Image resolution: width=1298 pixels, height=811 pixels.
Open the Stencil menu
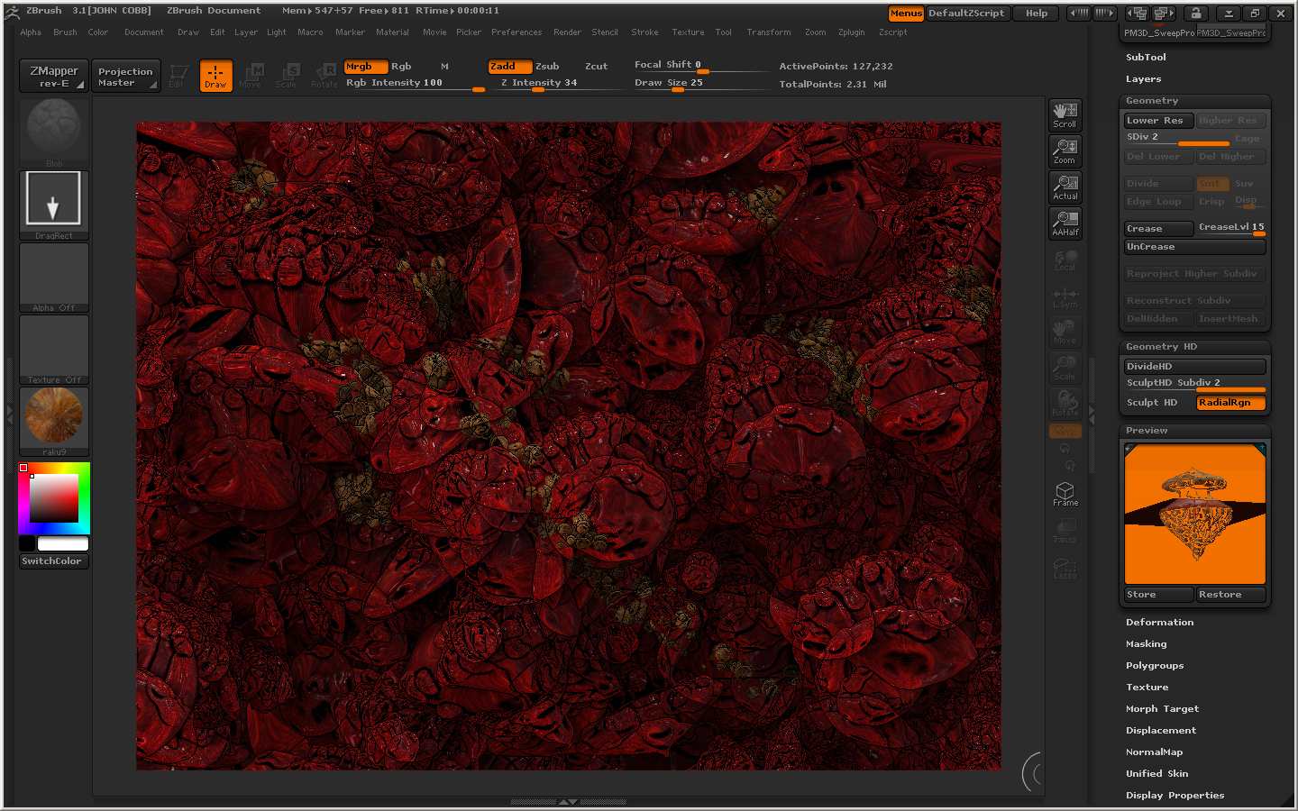(605, 32)
